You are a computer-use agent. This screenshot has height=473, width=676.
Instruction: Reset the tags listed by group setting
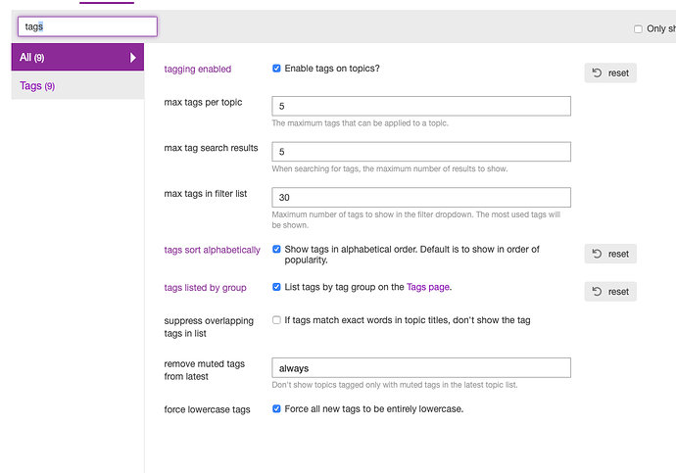point(610,292)
